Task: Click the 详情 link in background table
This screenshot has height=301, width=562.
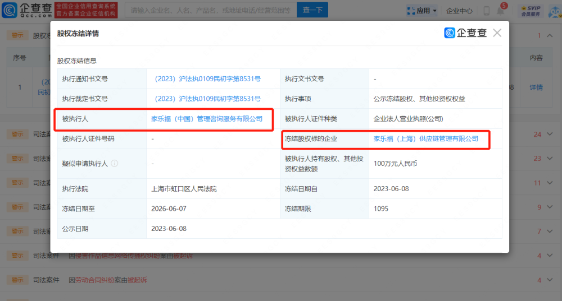Action: pos(536,87)
